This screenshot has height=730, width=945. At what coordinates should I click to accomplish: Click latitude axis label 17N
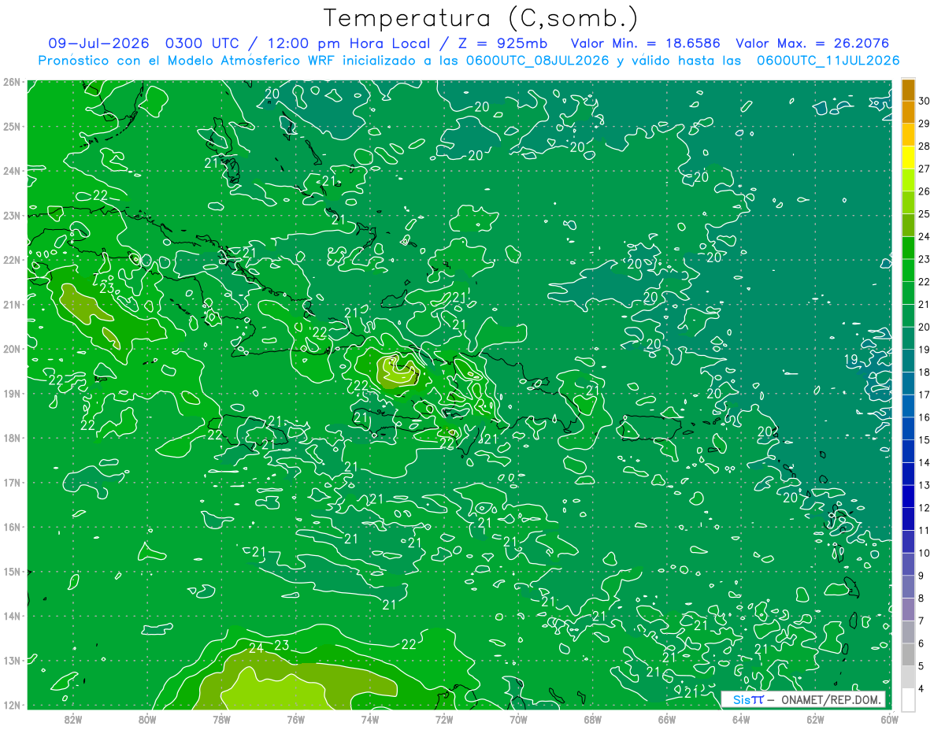pos(11,482)
